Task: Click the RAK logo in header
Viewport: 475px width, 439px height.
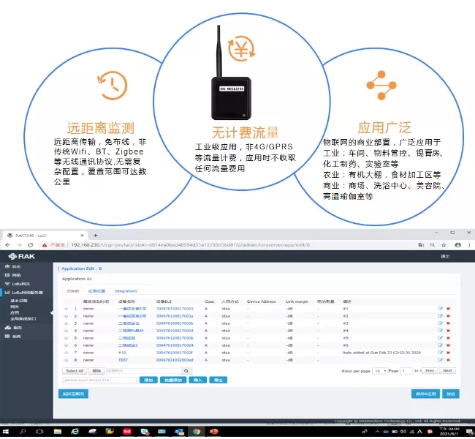Action: click(22, 256)
